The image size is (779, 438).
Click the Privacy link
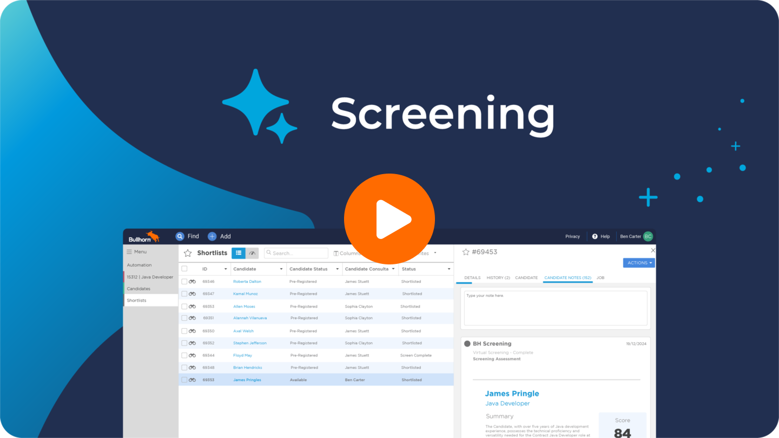pos(573,236)
